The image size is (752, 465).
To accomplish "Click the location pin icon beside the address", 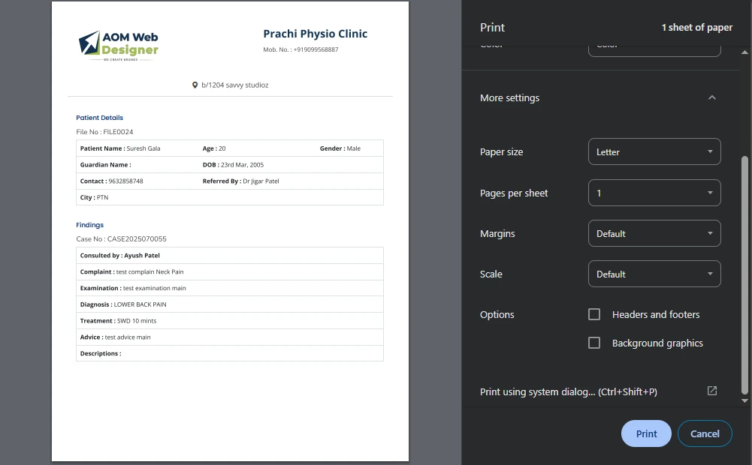I will [x=195, y=85].
